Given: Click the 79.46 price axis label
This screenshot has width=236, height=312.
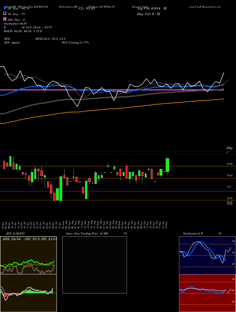Looking at the screenshot, I should point(230,175).
